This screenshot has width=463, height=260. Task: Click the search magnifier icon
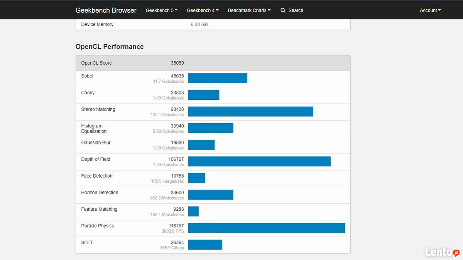click(x=283, y=10)
